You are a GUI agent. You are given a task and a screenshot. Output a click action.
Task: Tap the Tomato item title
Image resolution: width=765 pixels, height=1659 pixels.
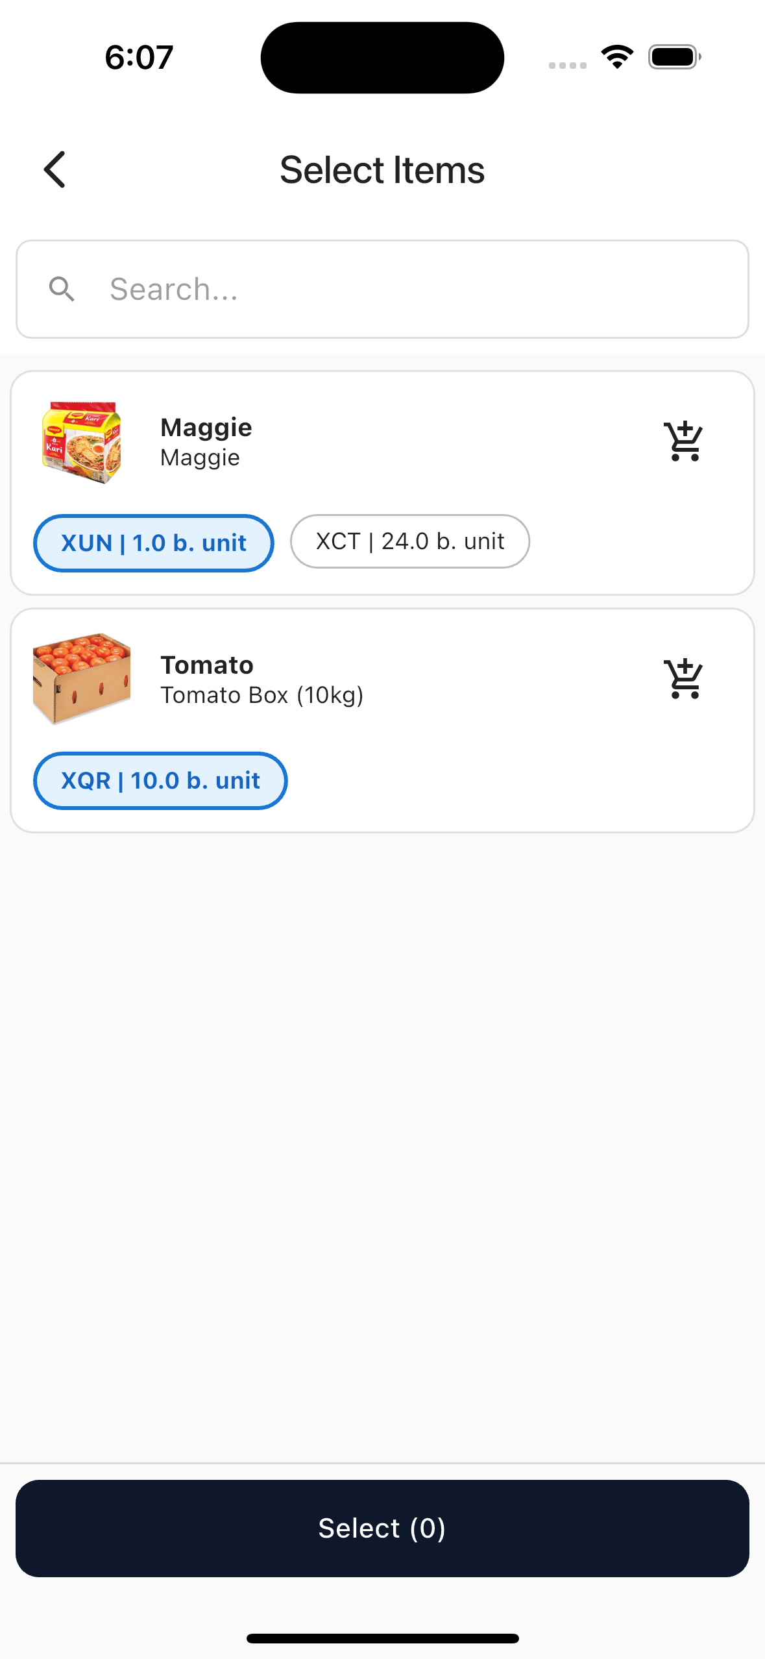[207, 665]
